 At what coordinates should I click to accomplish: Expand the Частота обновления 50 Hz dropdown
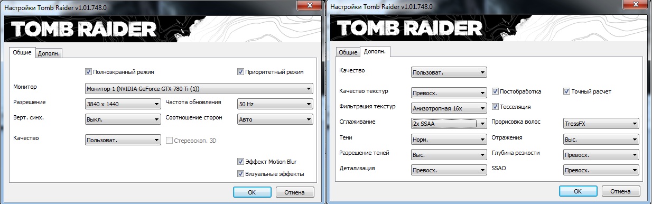pyautogui.click(x=275, y=104)
